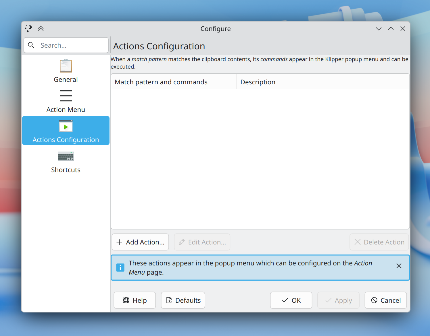Select the Actions Configuration play icon
Screen dimensions: 430x336
click(66, 126)
